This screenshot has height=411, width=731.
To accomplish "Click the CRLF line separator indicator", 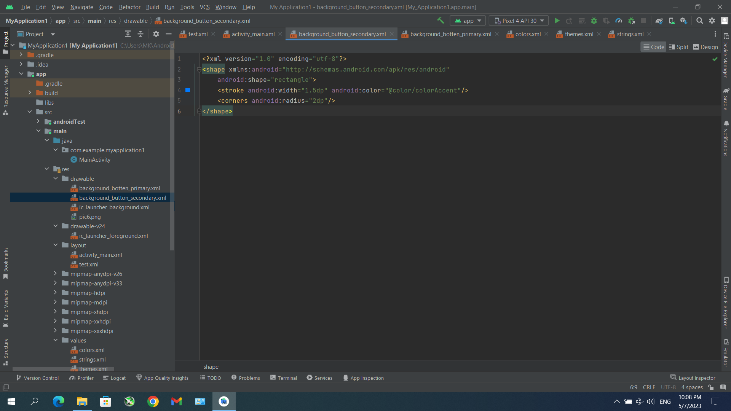I will click(649, 387).
